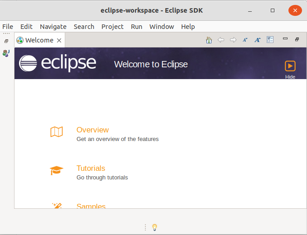
Task: Open Package Explorer icon in left trim
Action: (6, 53)
